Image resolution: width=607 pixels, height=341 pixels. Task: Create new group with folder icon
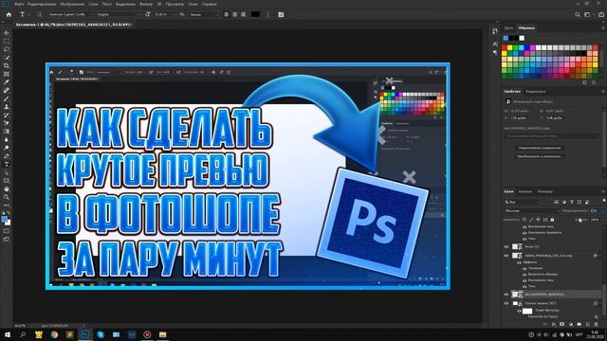579,324
